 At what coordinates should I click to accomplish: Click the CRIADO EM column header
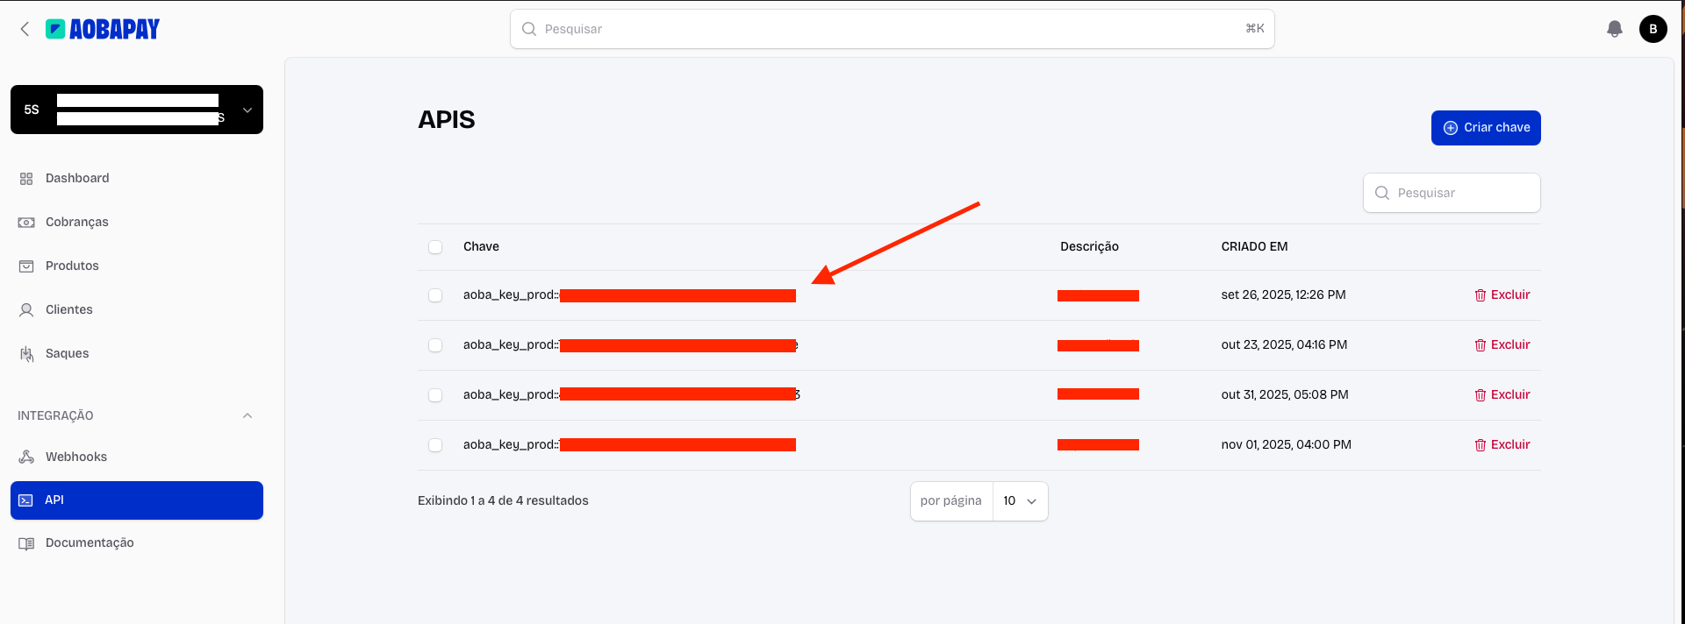coord(1254,246)
